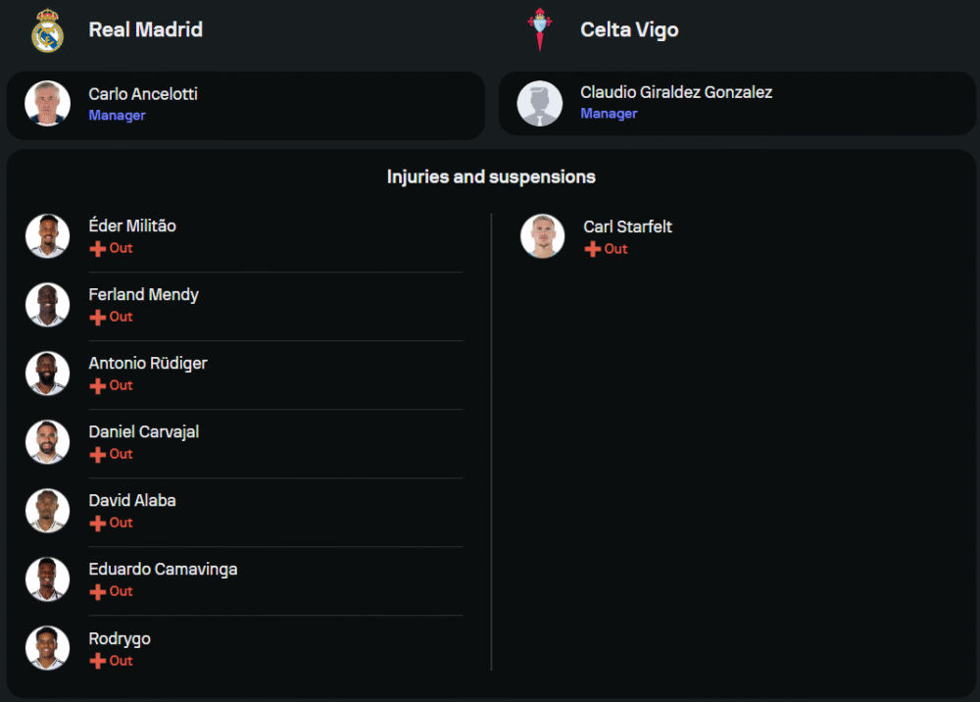Click the Out status under Eduardo Camavinga
Screen dimensions: 980x702
[121, 591]
